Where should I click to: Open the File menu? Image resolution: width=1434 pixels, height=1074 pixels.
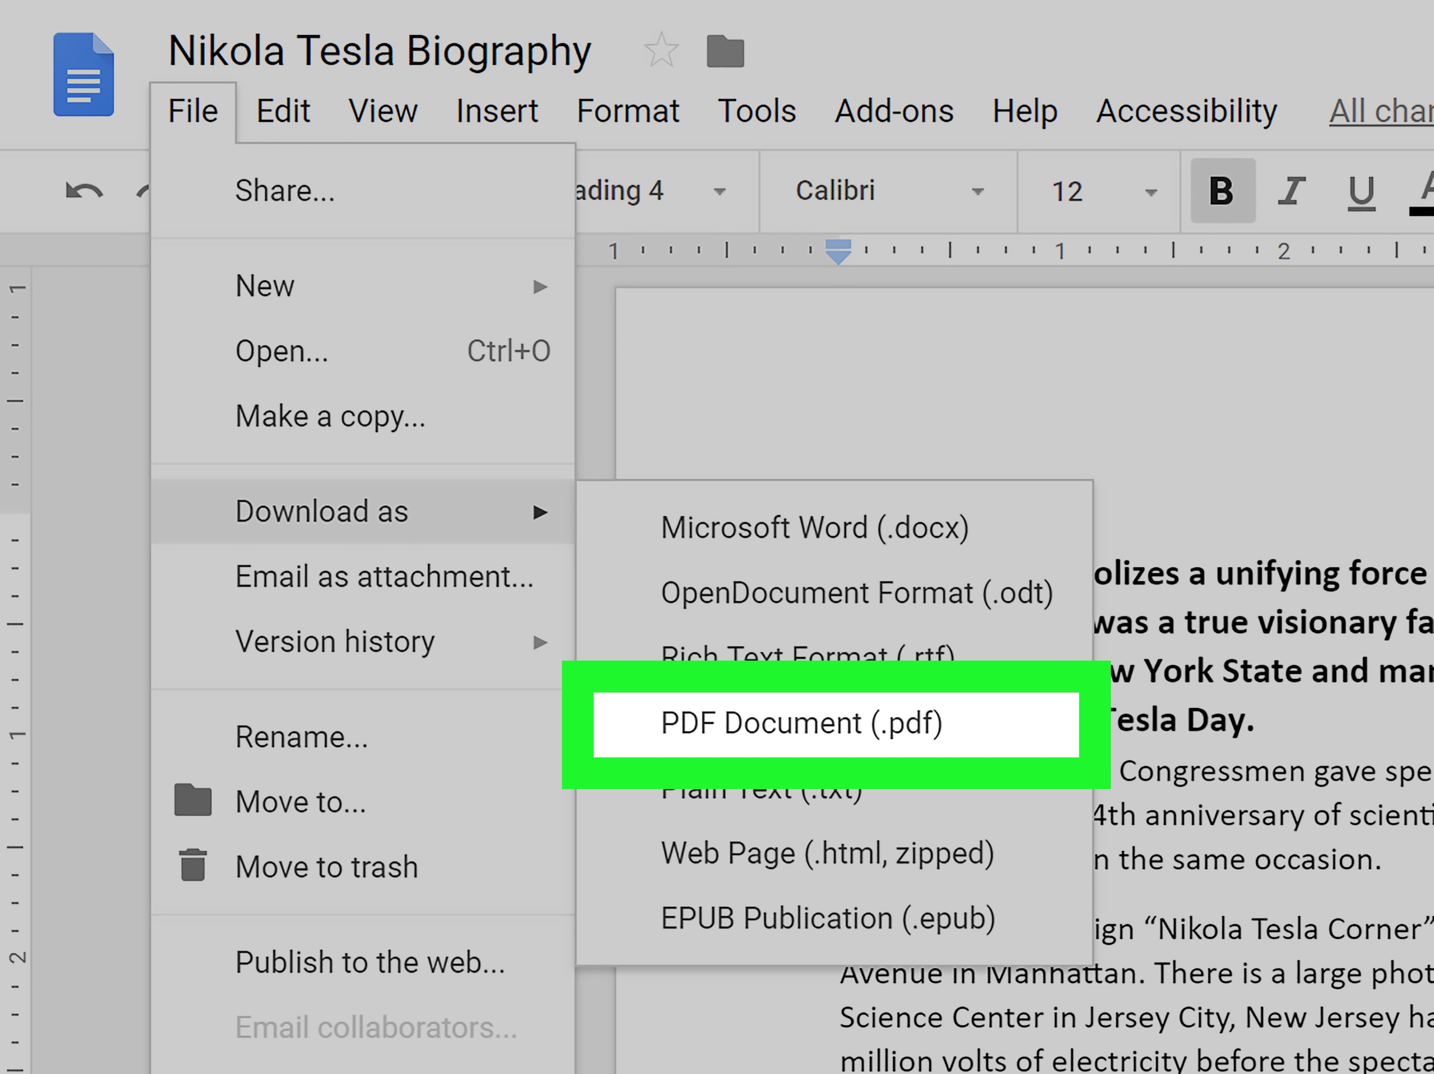[x=195, y=109]
